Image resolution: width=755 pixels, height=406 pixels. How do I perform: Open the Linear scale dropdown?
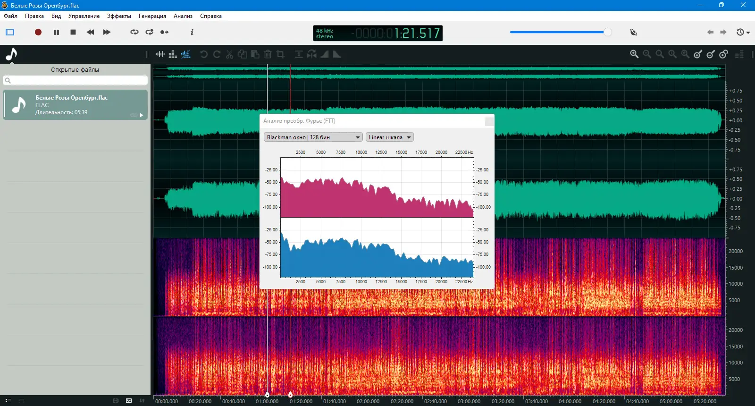coord(389,137)
